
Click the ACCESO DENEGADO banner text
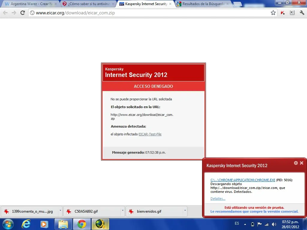click(153, 86)
